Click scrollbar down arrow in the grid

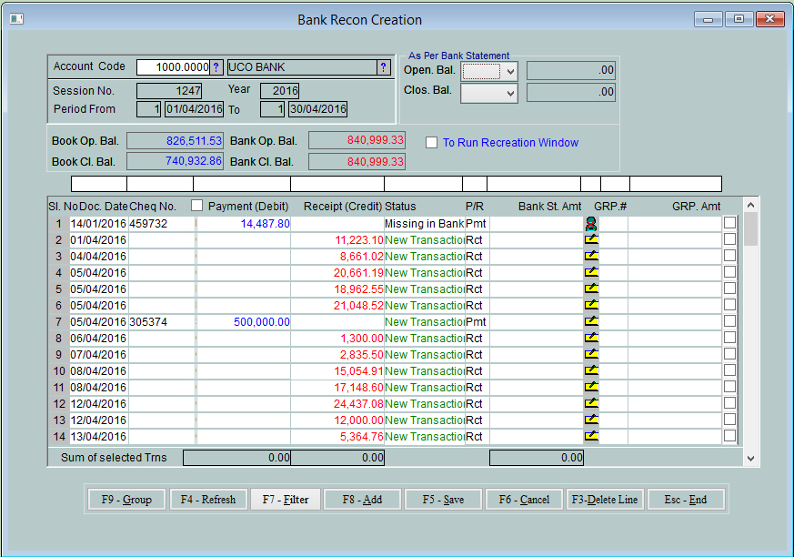tap(750, 459)
